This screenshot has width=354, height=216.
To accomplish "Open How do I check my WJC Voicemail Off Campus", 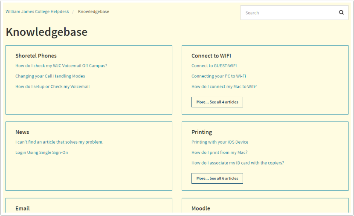I will pos(61,66).
